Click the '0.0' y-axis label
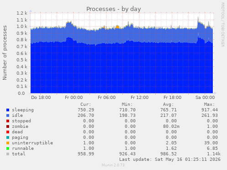227x170 pixels. pos(21,93)
